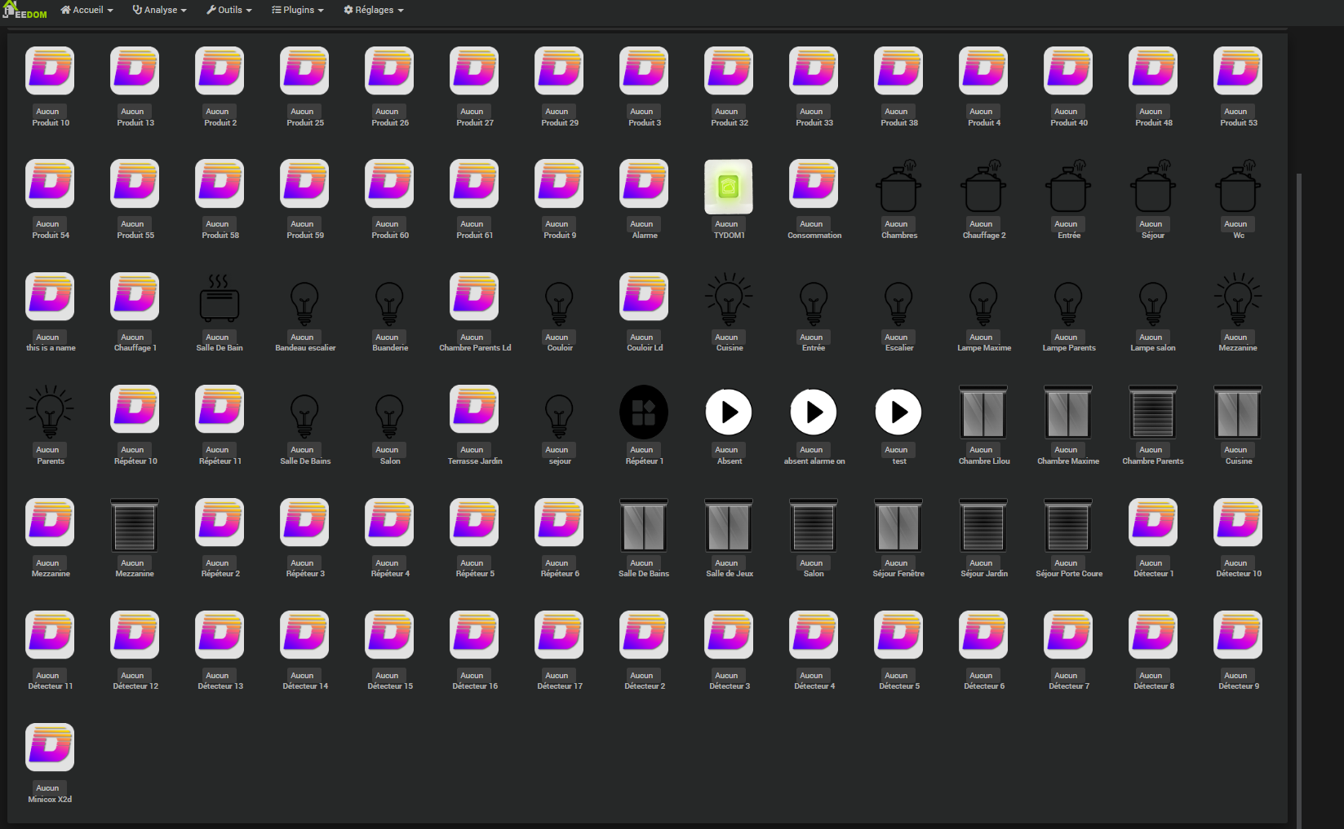This screenshot has width=1344, height=829.
Task: Open the Analyse dropdown menu
Action: click(160, 10)
